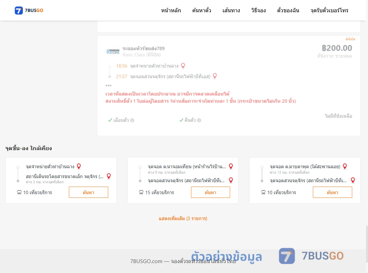This screenshot has width=368, height=273.
Task: Open จุดรับตั๋วเบอร์โทร navigation item
Action: tap(329, 10)
